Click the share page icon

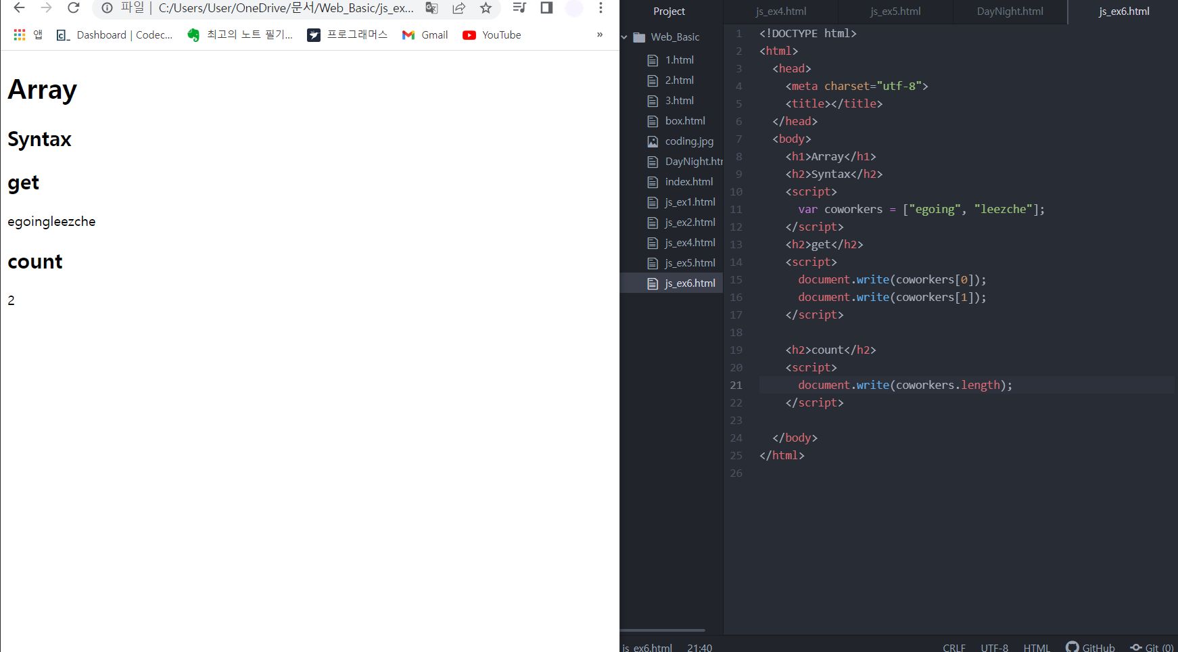click(x=459, y=8)
